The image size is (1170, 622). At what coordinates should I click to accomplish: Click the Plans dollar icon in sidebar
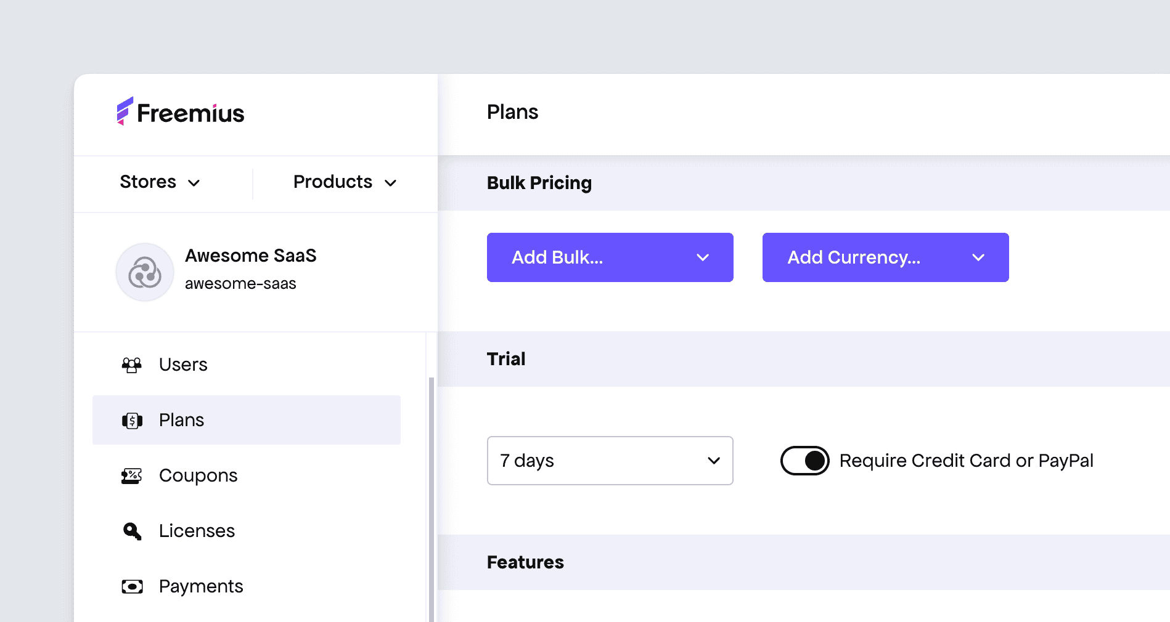coord(132,421)
